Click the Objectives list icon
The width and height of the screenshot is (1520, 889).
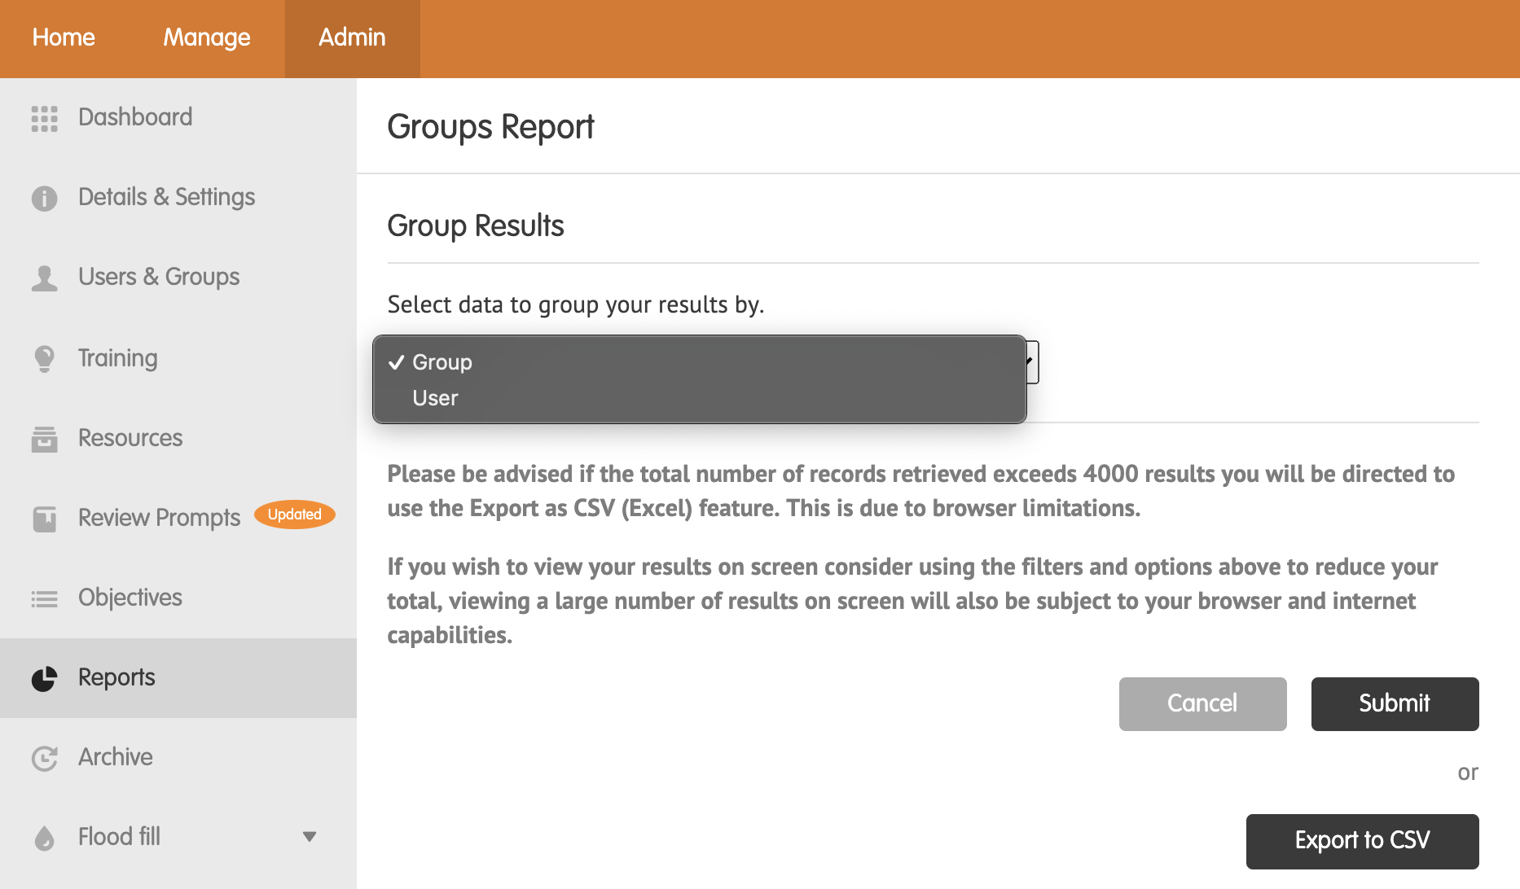point(44,598)
